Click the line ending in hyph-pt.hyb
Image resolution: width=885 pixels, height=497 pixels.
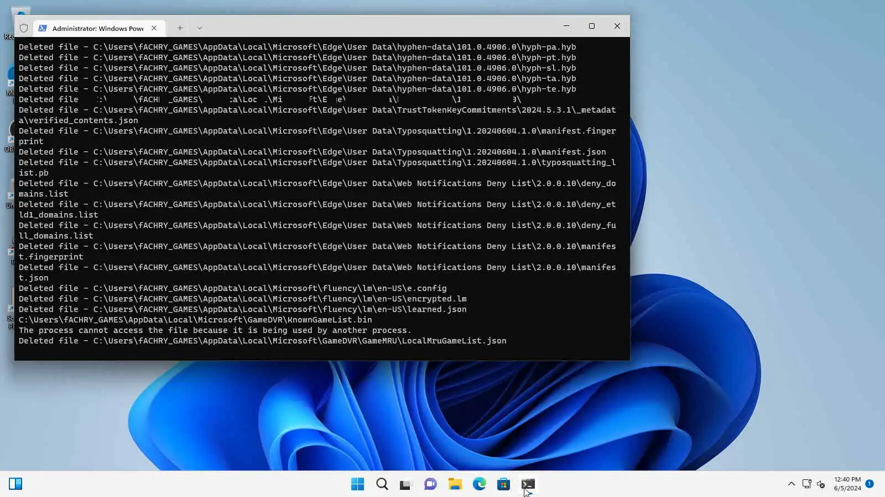point(298,57)
